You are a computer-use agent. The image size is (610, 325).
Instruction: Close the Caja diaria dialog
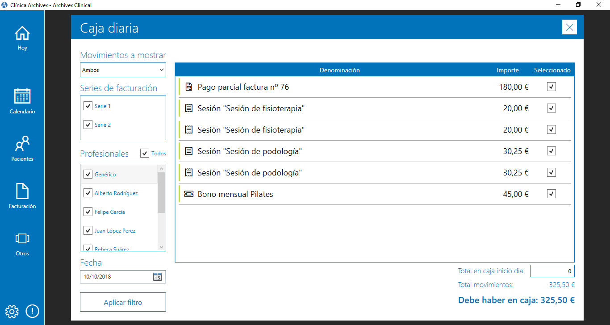click(x=569, y=27)
